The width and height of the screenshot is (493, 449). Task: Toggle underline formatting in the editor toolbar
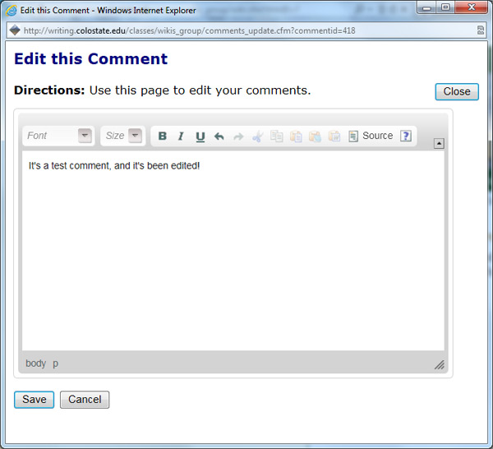point(200,137)
